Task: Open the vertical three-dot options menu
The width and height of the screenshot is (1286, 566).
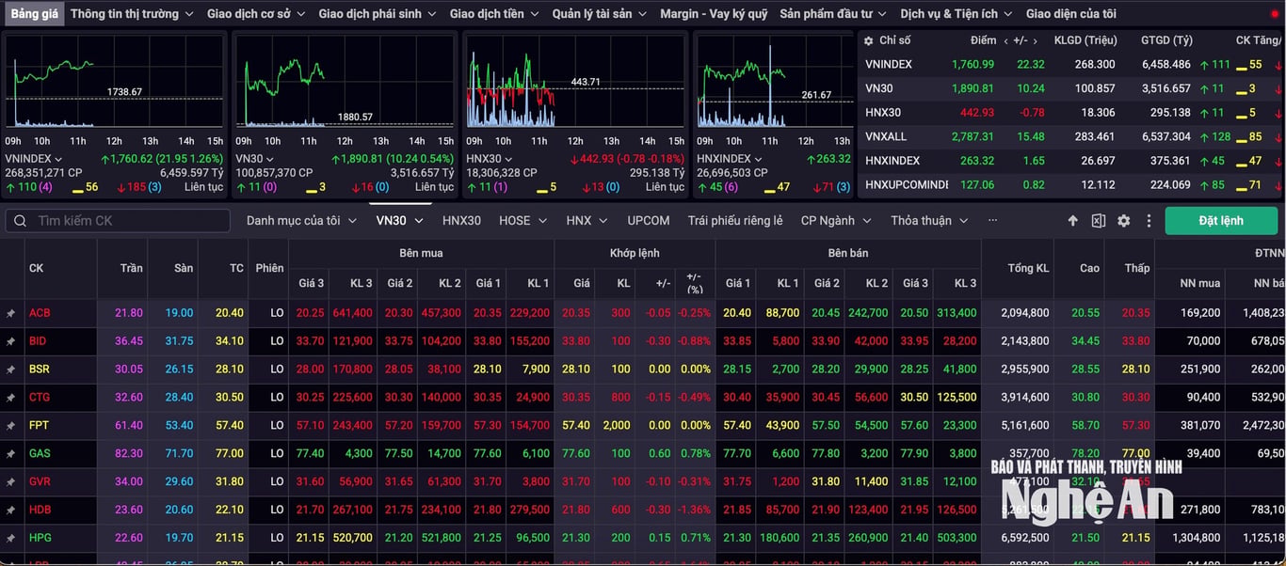Action: point(1149,221)
